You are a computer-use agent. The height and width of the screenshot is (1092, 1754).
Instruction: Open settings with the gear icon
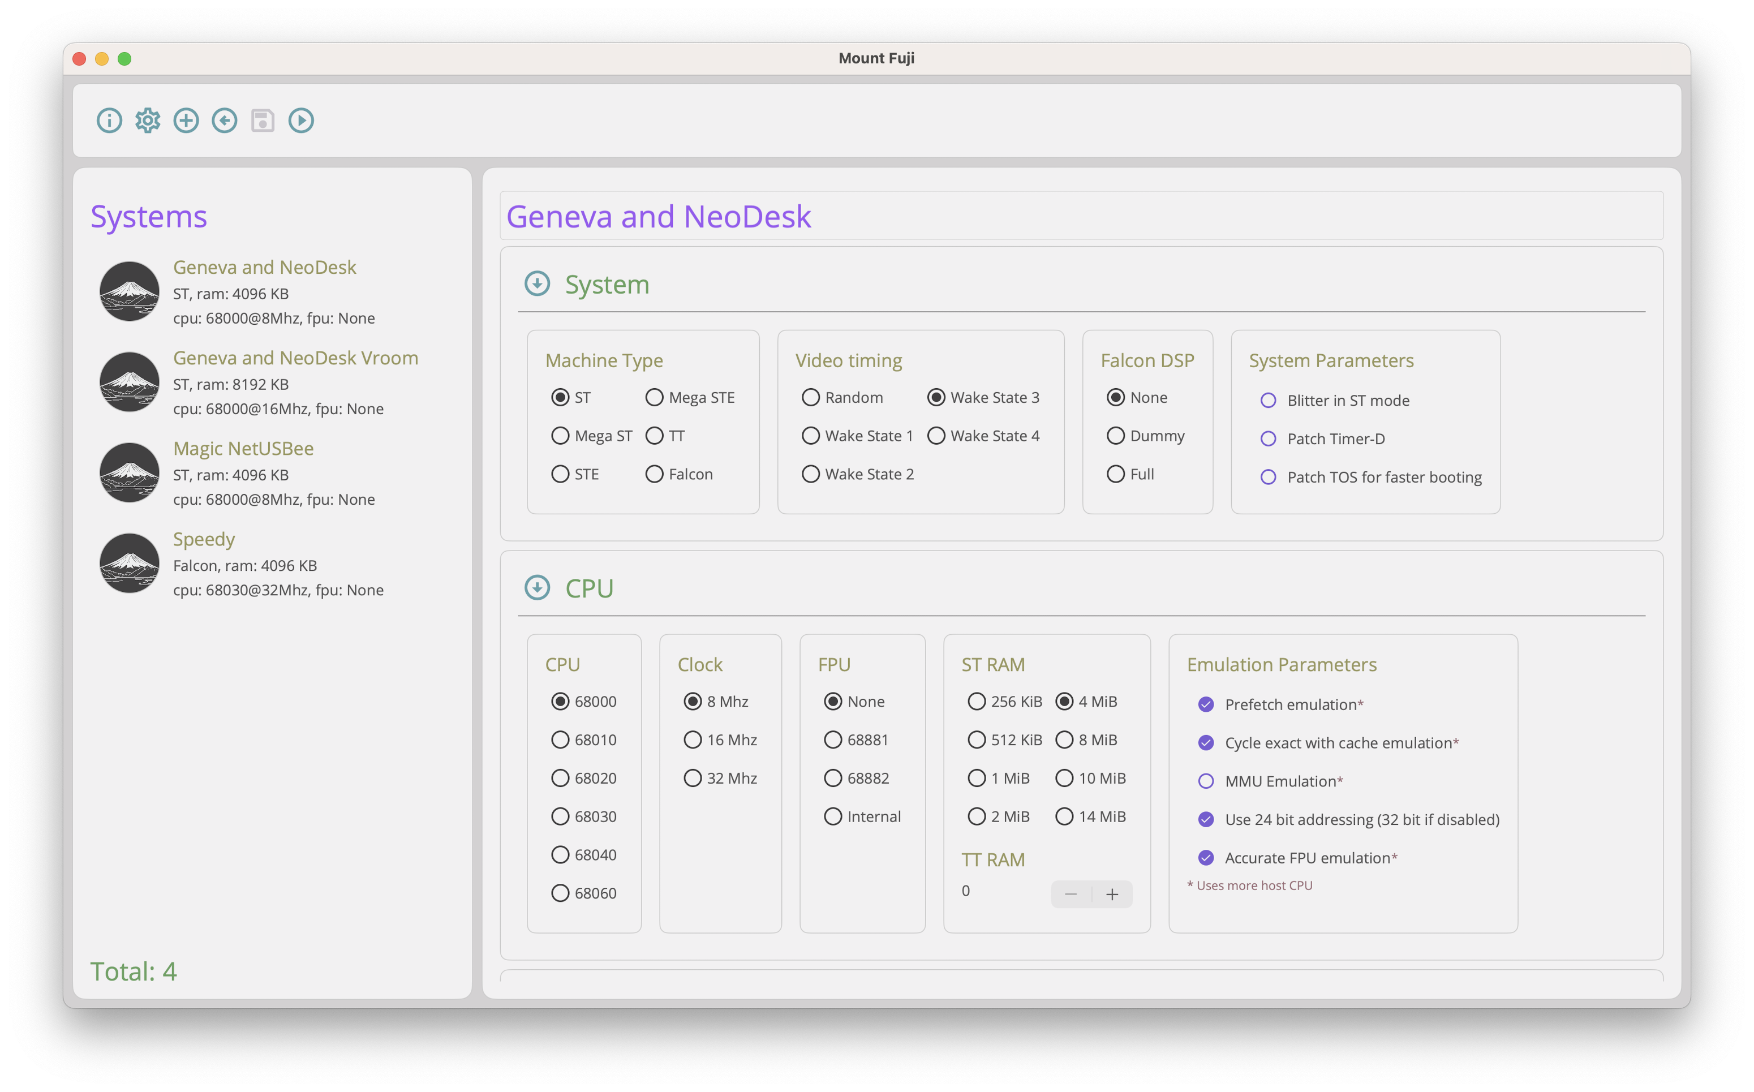147,121
